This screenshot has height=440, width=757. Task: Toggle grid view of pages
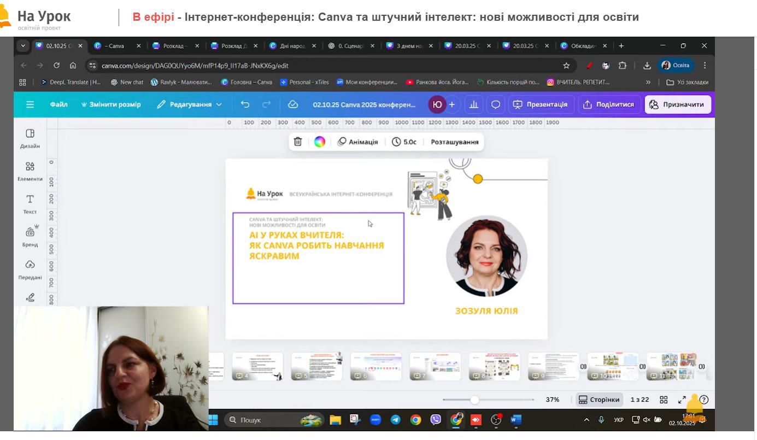pyautogui.click(x=664, y=400)
